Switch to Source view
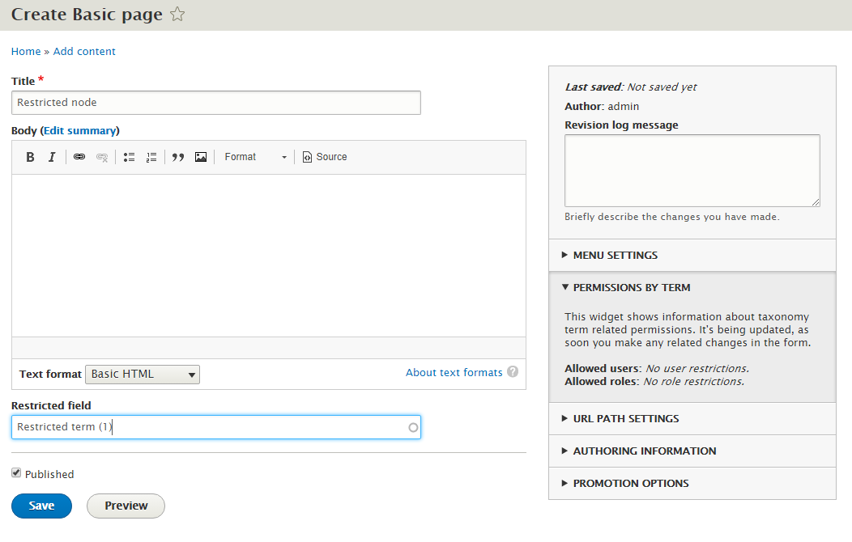 point(324,156)
